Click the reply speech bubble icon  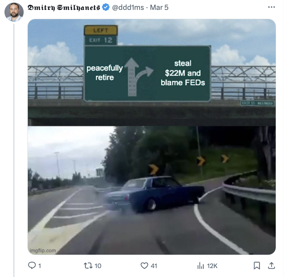32,266
